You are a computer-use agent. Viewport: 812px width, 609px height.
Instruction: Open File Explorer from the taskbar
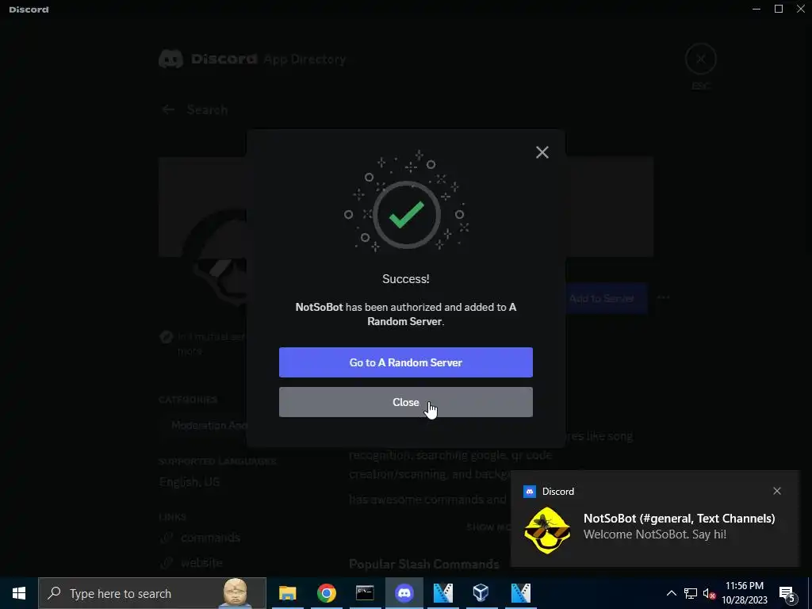pyautogui.click(x=287, y=593)
